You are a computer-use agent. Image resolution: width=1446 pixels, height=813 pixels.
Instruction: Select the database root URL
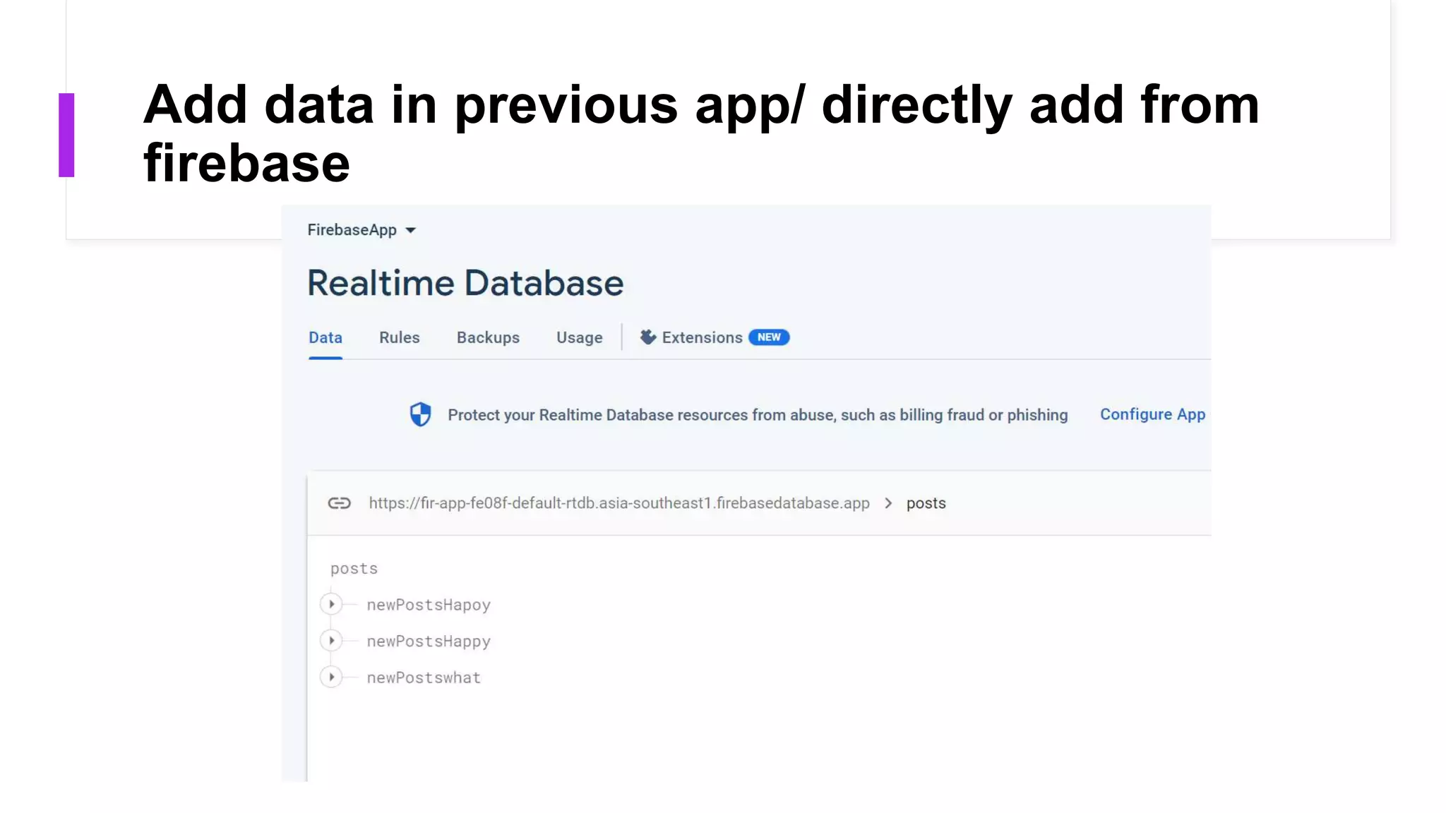pyautogui.click(x=619, y=503)
